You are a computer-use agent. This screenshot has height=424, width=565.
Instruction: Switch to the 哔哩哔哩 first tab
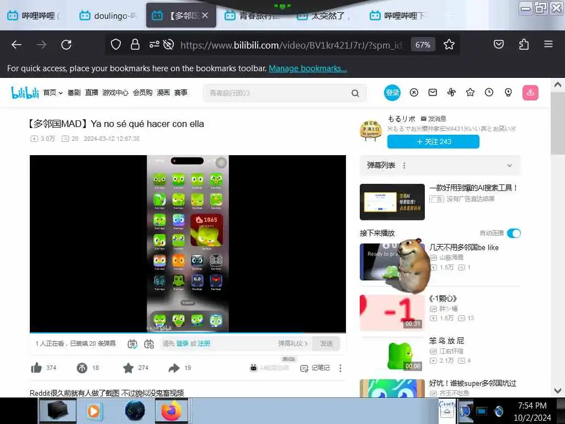click(x=34, y=15)
